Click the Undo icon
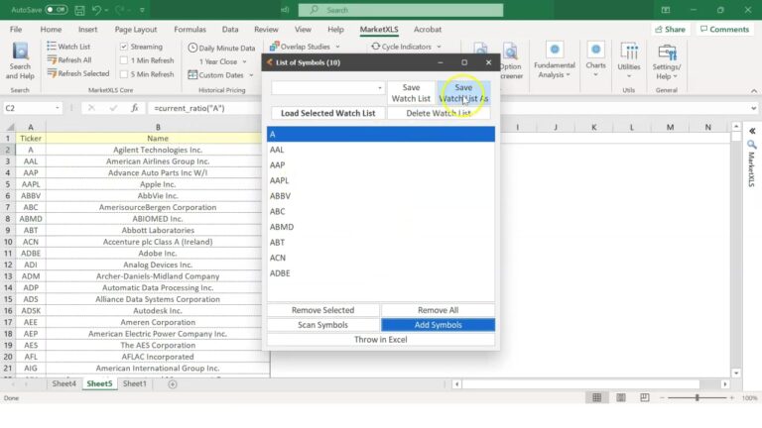Viewport: 762px width, 428px height. coord(96,10)
